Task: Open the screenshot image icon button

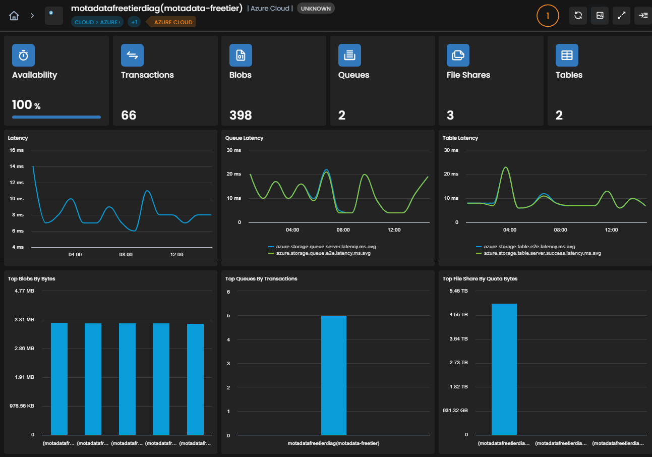Action: [x=600, y=16]
